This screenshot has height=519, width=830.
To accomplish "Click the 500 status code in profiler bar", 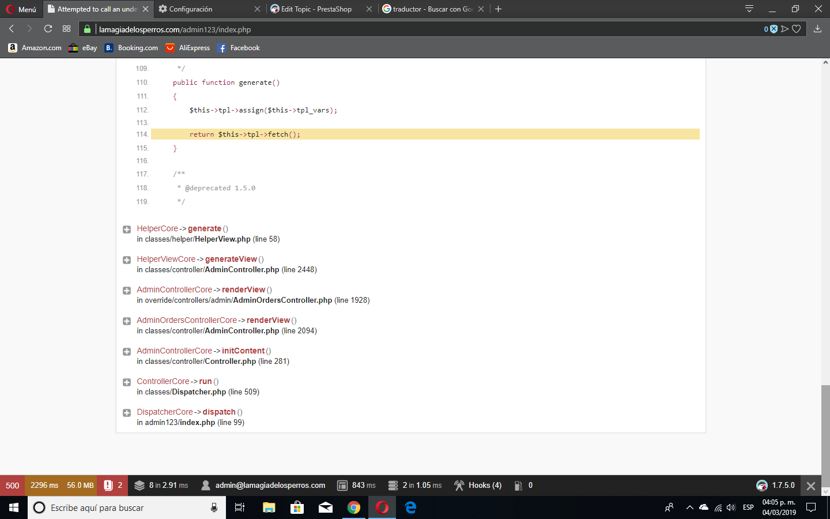I will coord(13,486).
